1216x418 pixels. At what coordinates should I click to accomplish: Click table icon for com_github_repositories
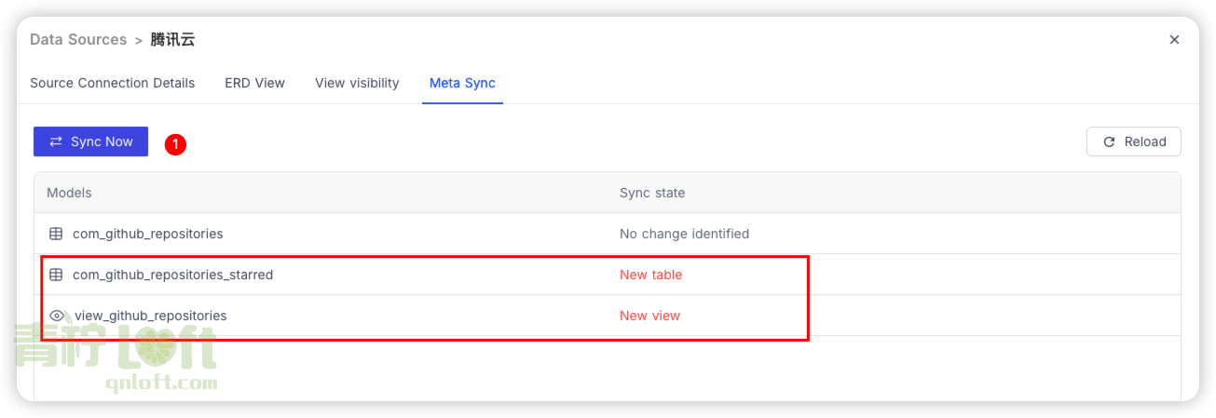pyautogui.click(x=56, y=234)
